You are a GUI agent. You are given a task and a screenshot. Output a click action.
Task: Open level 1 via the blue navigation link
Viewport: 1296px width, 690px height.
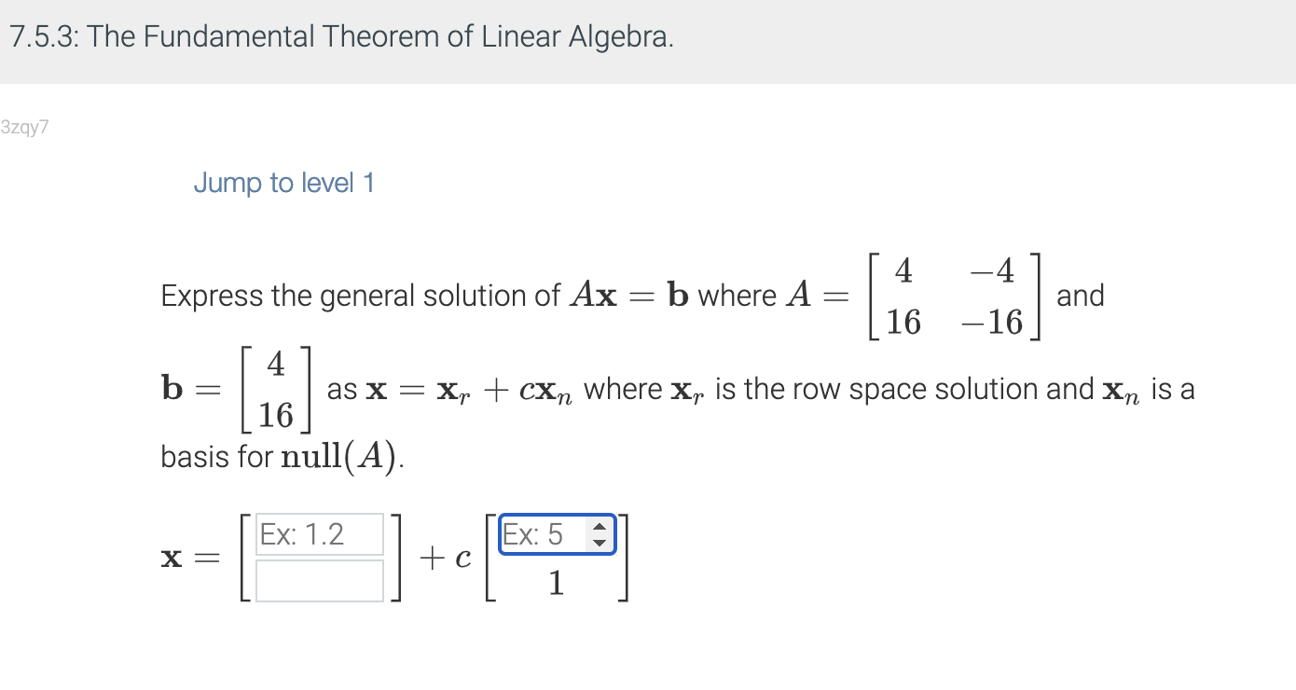pos(283,183)
